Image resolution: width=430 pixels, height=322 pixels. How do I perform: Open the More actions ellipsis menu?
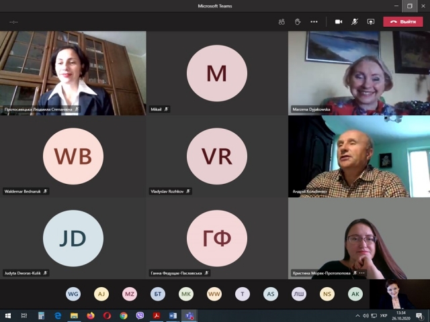coord(314,21)
